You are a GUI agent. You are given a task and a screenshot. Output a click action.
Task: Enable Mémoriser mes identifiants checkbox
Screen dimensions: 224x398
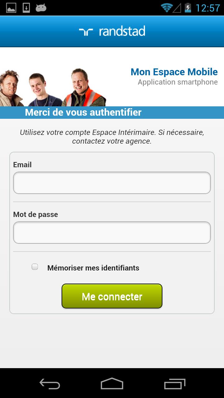click(x=34, y=266)
